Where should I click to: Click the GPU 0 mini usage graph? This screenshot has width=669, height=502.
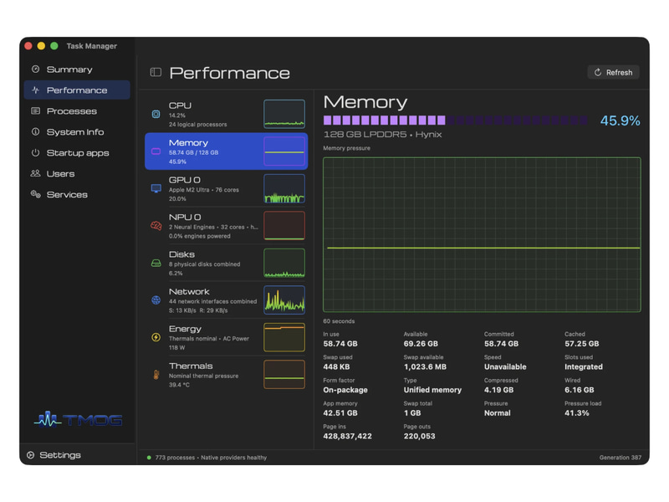click(x=284, y=188)
